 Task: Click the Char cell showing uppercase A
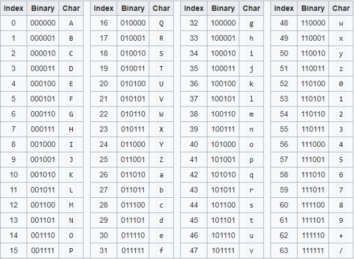tap(71, 23)
